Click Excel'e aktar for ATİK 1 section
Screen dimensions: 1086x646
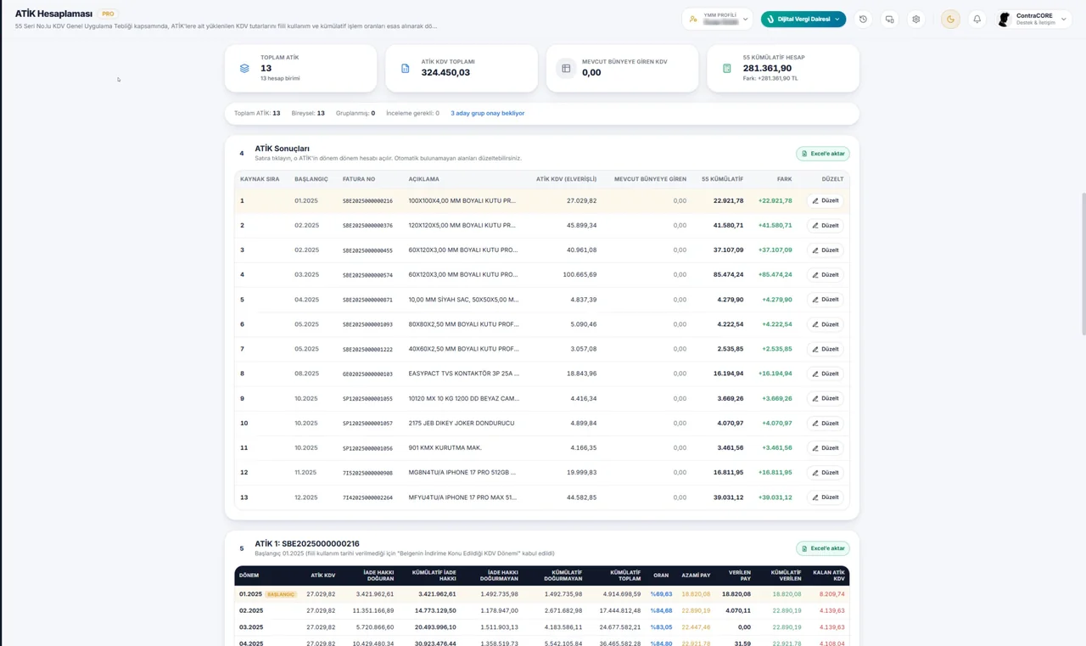point(823,548)
